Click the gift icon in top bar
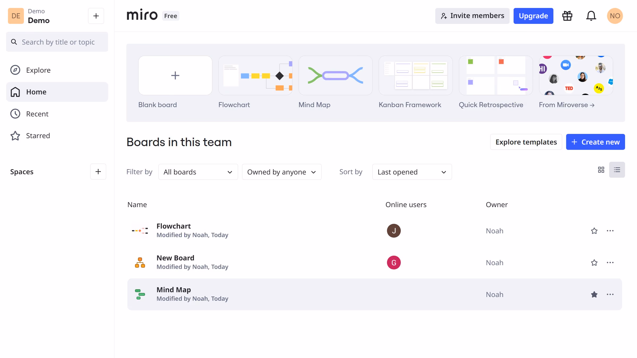 click(567, 16)
